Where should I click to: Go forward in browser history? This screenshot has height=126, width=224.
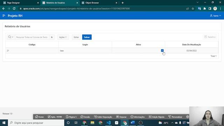(x=9, y=8)
